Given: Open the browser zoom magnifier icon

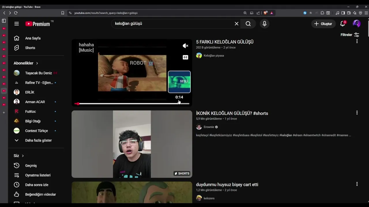Looking at the screenshot, I should [x=245, y=13].
